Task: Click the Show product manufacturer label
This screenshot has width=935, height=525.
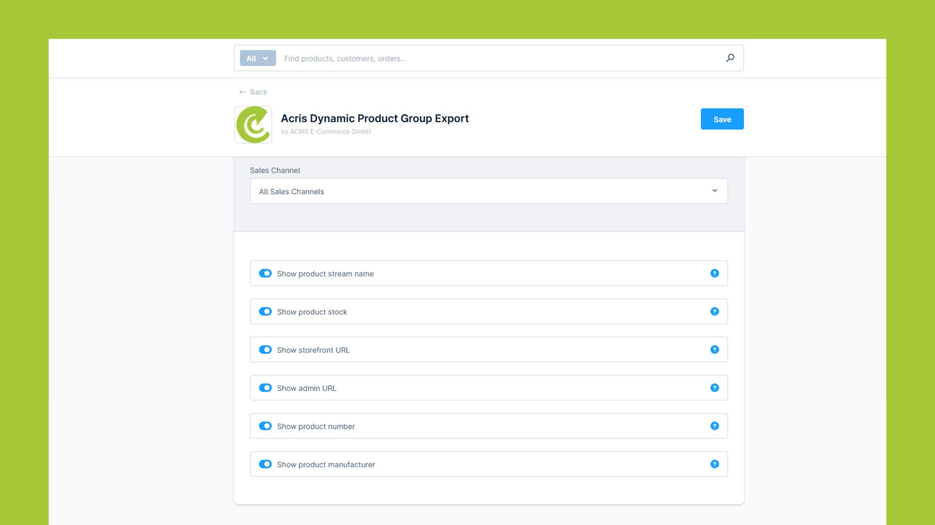Action: click(x=326, y=465)
